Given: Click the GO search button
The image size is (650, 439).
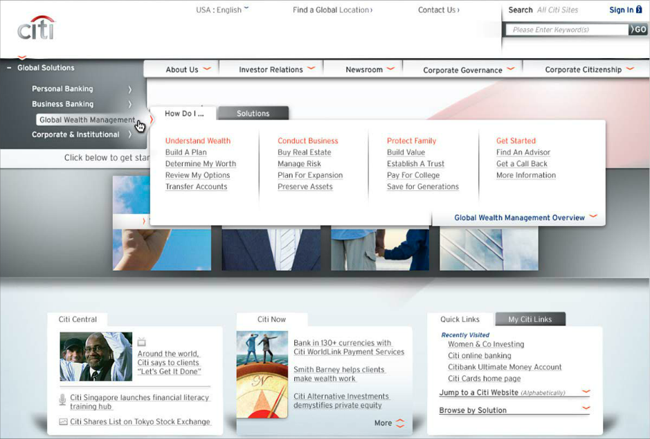Looking at the screenshot, I should tap(638, 30).
